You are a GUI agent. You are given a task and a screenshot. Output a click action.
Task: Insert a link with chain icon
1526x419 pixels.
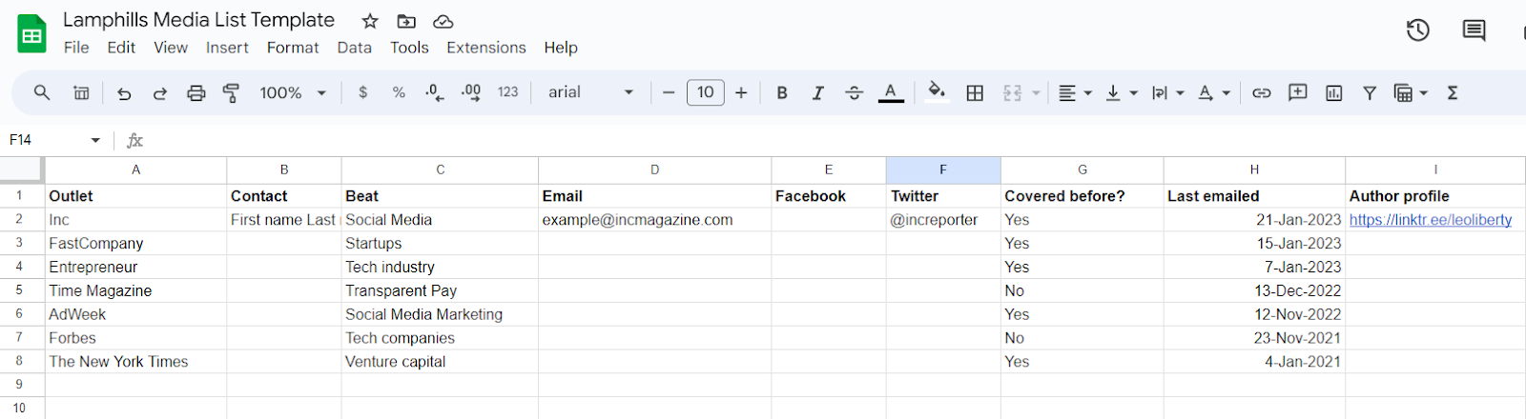[x=1262, y=92]
